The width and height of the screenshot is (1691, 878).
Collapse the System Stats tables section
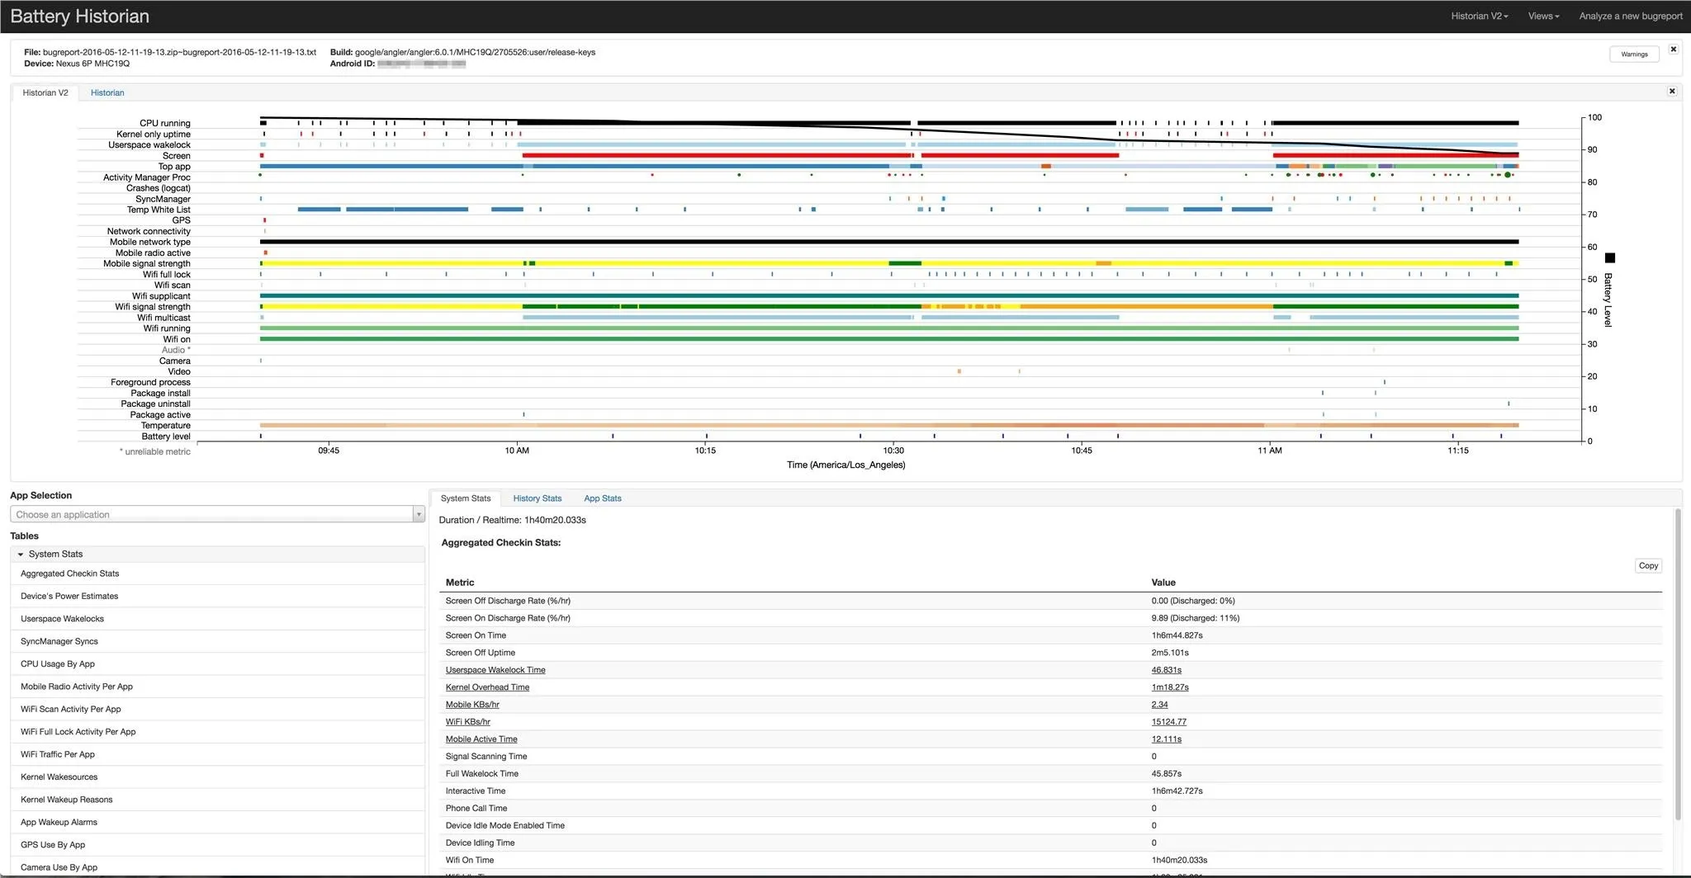(x=217, y=555)
